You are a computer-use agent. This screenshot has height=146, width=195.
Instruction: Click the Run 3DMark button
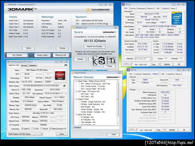17,55
